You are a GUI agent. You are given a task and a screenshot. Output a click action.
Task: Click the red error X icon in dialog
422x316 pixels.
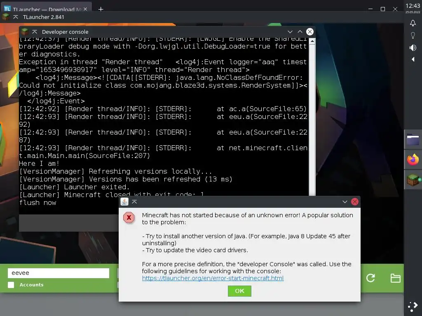[129, 217]
